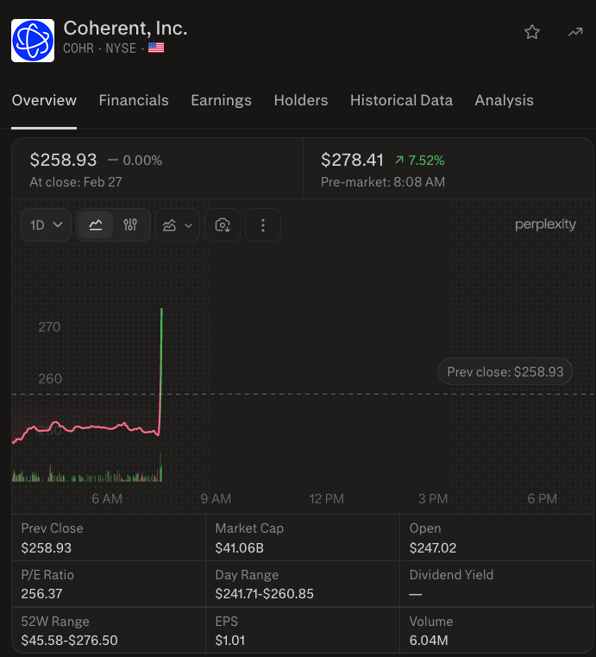Click the 12 PM time axis label
Viewport: 596px width, 657px height.
coord(326,499)
